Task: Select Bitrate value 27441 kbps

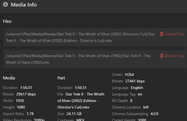Action: [x=135, y=81]
